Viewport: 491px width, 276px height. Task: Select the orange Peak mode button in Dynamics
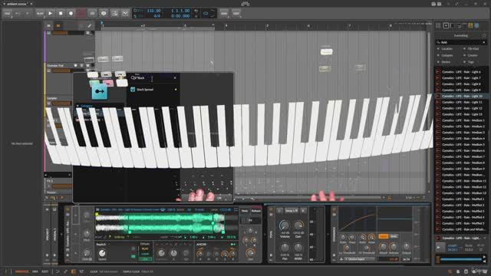(x=384, y=237)
